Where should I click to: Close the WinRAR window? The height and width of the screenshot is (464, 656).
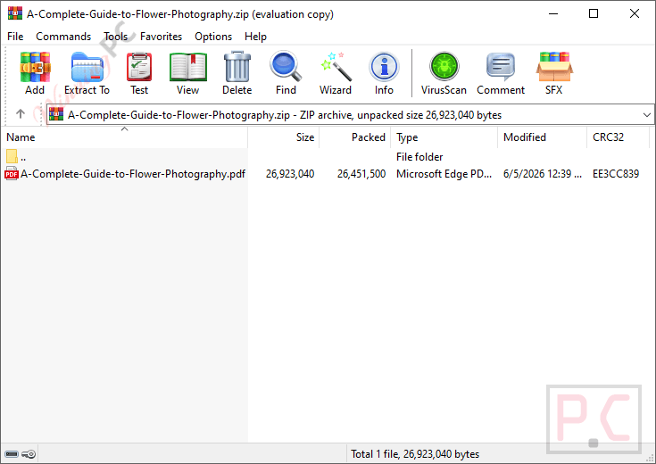(635, 13)
